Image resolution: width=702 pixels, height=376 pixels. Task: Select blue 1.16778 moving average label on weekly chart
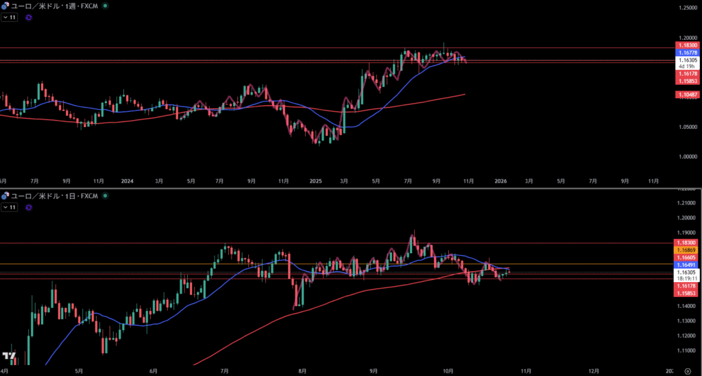688,52
